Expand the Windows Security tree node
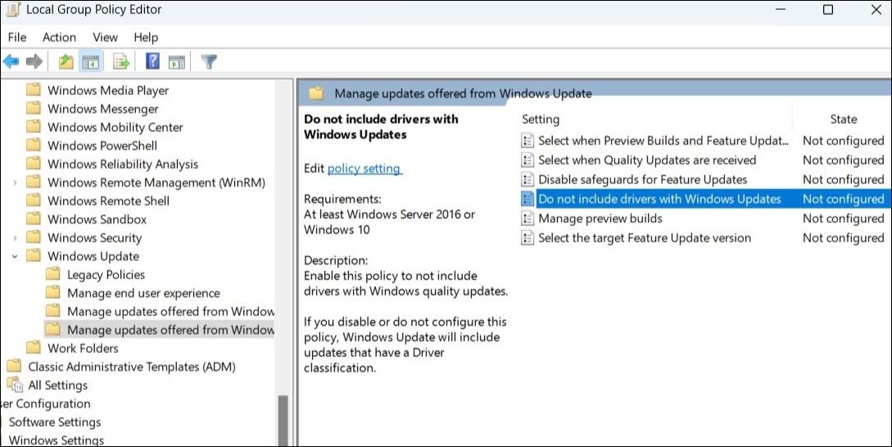The height and width of the screenshot is (447, 892). (16, 238)
